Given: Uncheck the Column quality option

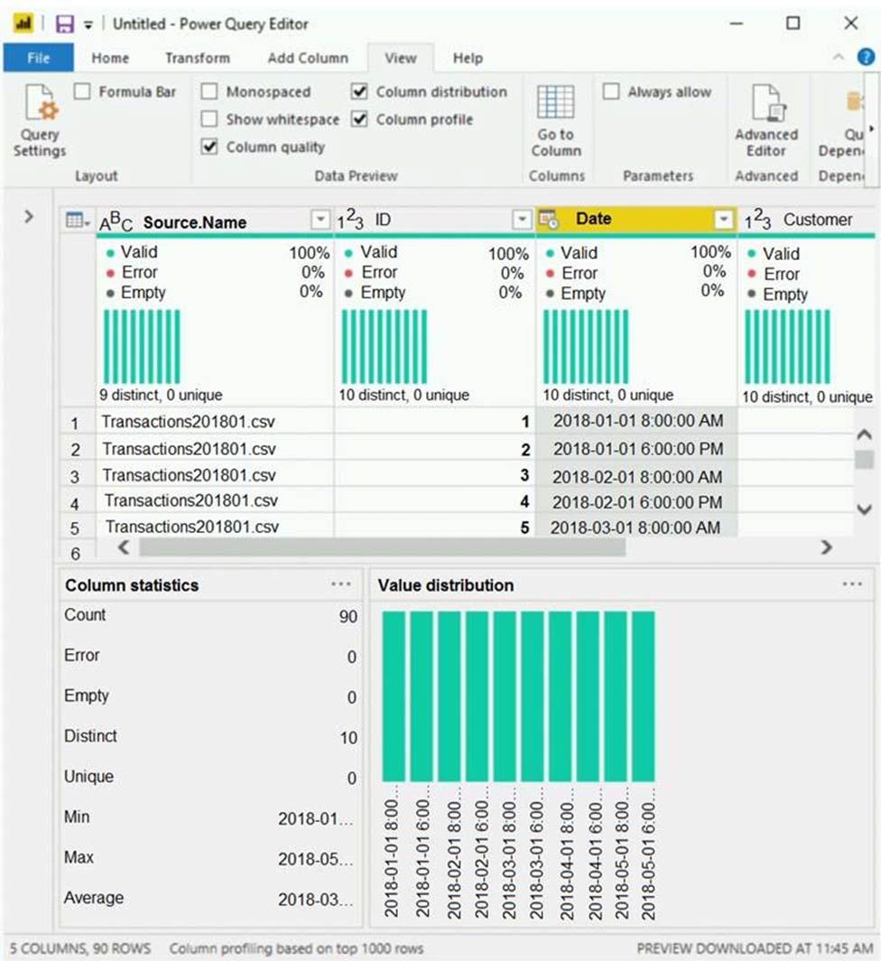Looking at the screenshot, I should click(x=209, y=146).
